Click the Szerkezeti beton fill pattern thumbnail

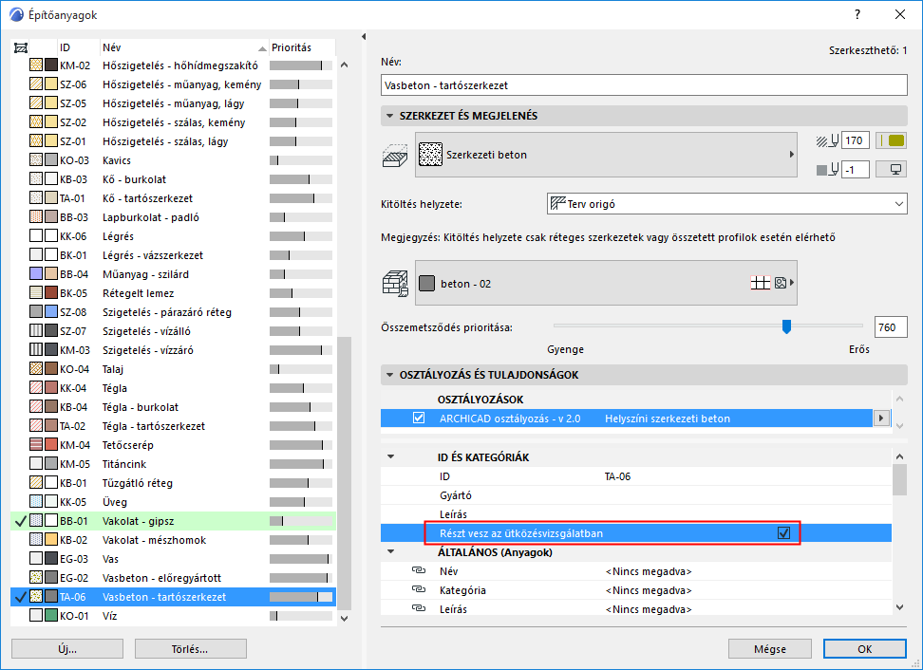click(430, 155)
